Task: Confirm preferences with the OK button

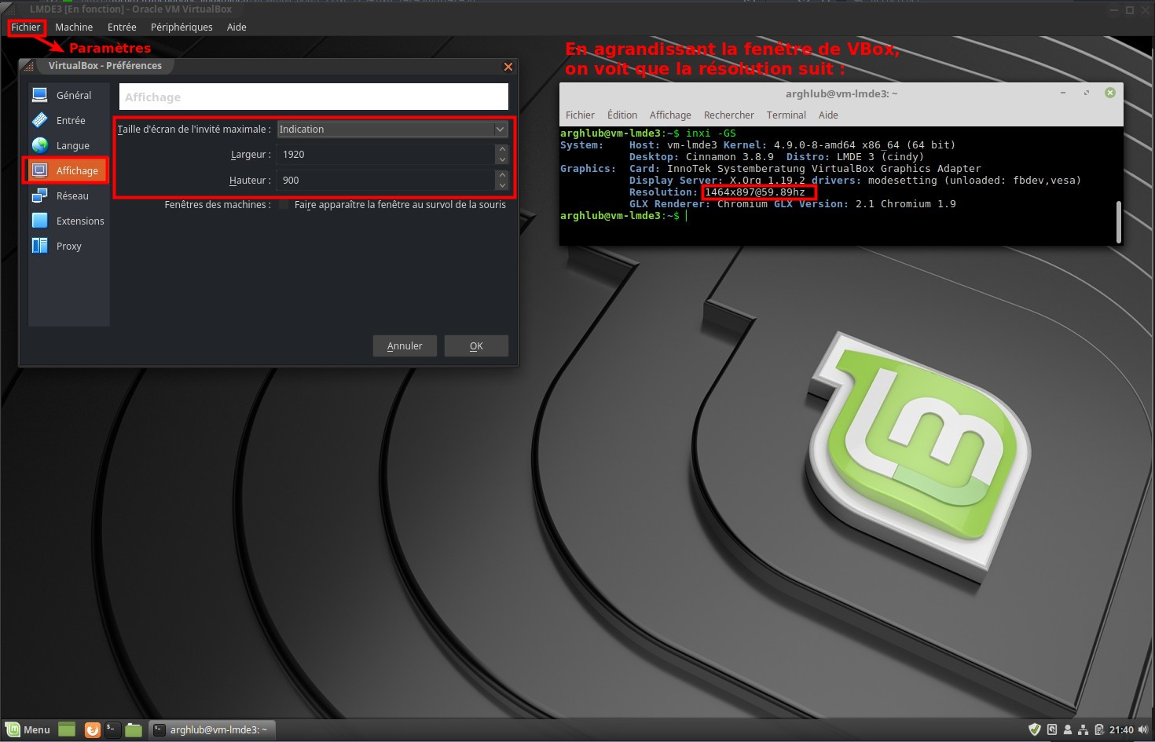Action: coord(476,345)
